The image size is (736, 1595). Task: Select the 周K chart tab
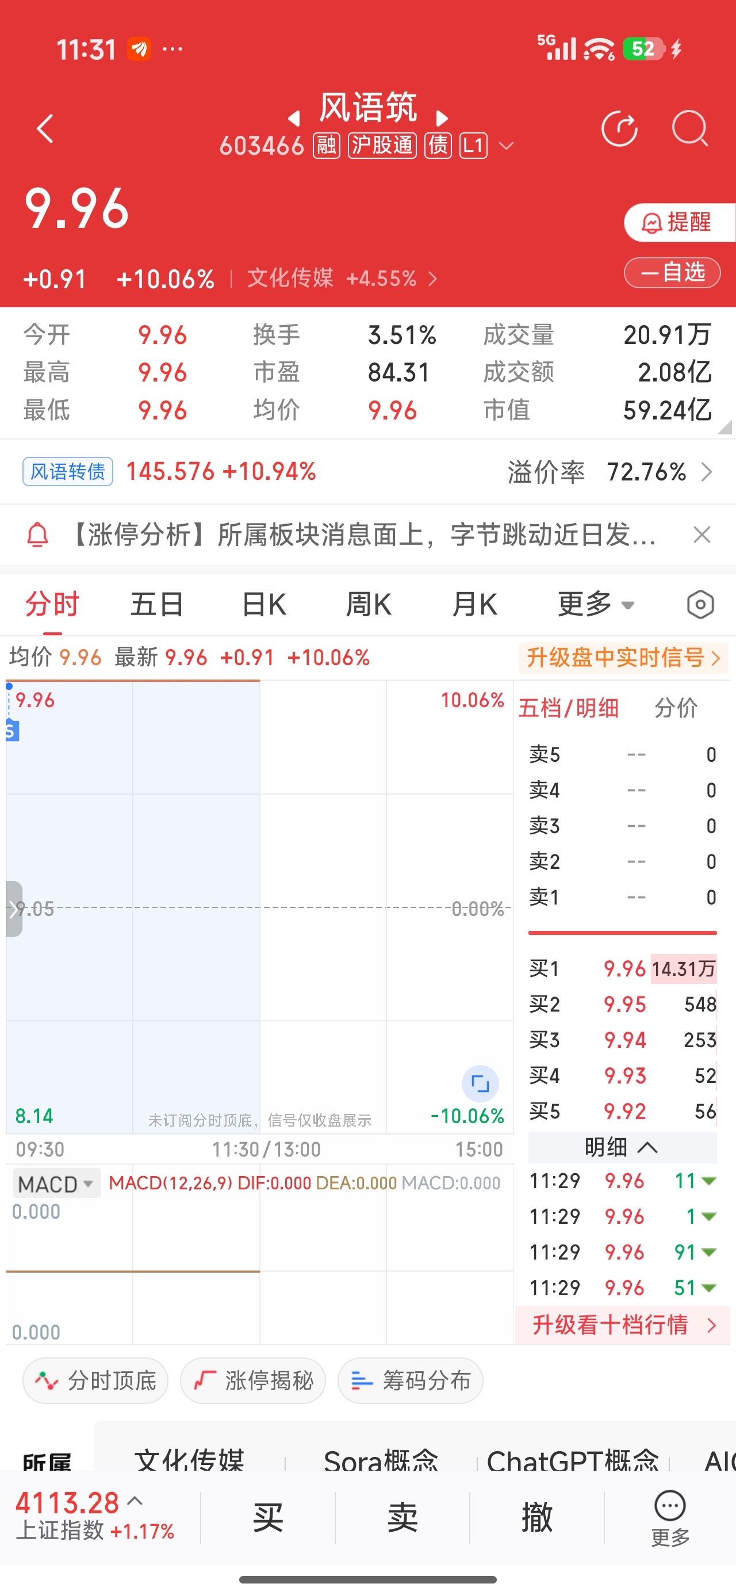(369, 604)
